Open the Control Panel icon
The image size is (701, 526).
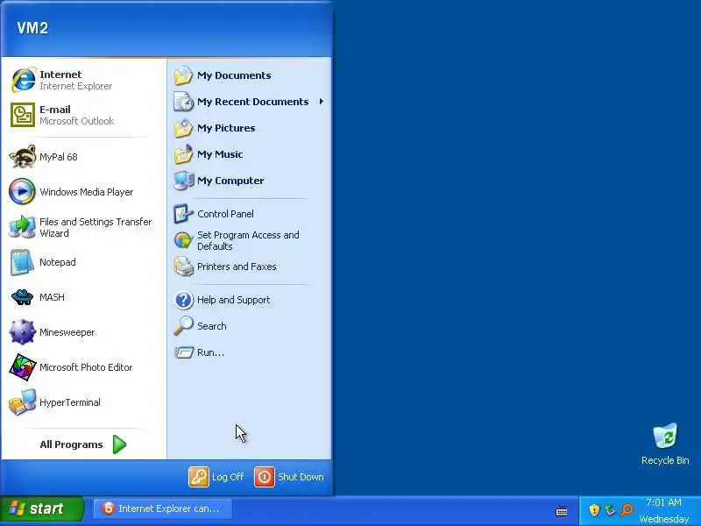(183, 214)
